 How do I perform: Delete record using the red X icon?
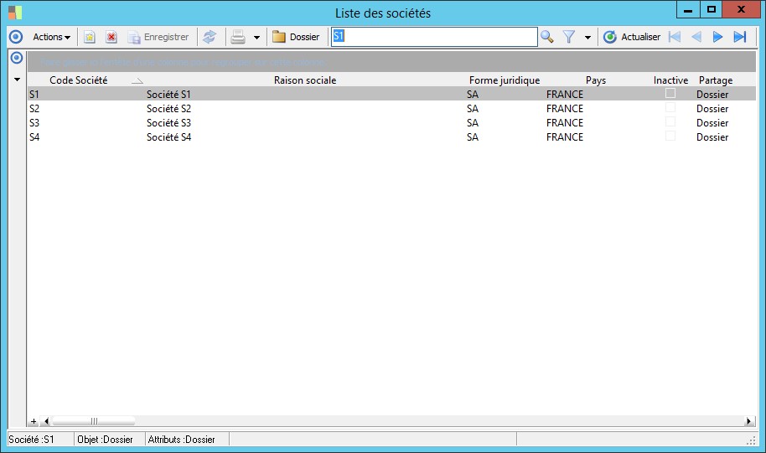(x=111, y=37)
